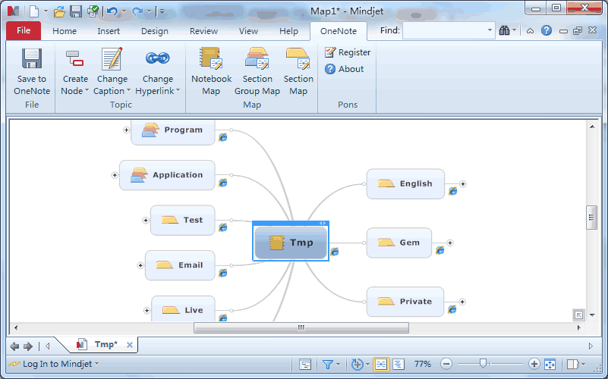Open the File tab
The width and height of the screenshot is (608, 379).
[24, 30]
